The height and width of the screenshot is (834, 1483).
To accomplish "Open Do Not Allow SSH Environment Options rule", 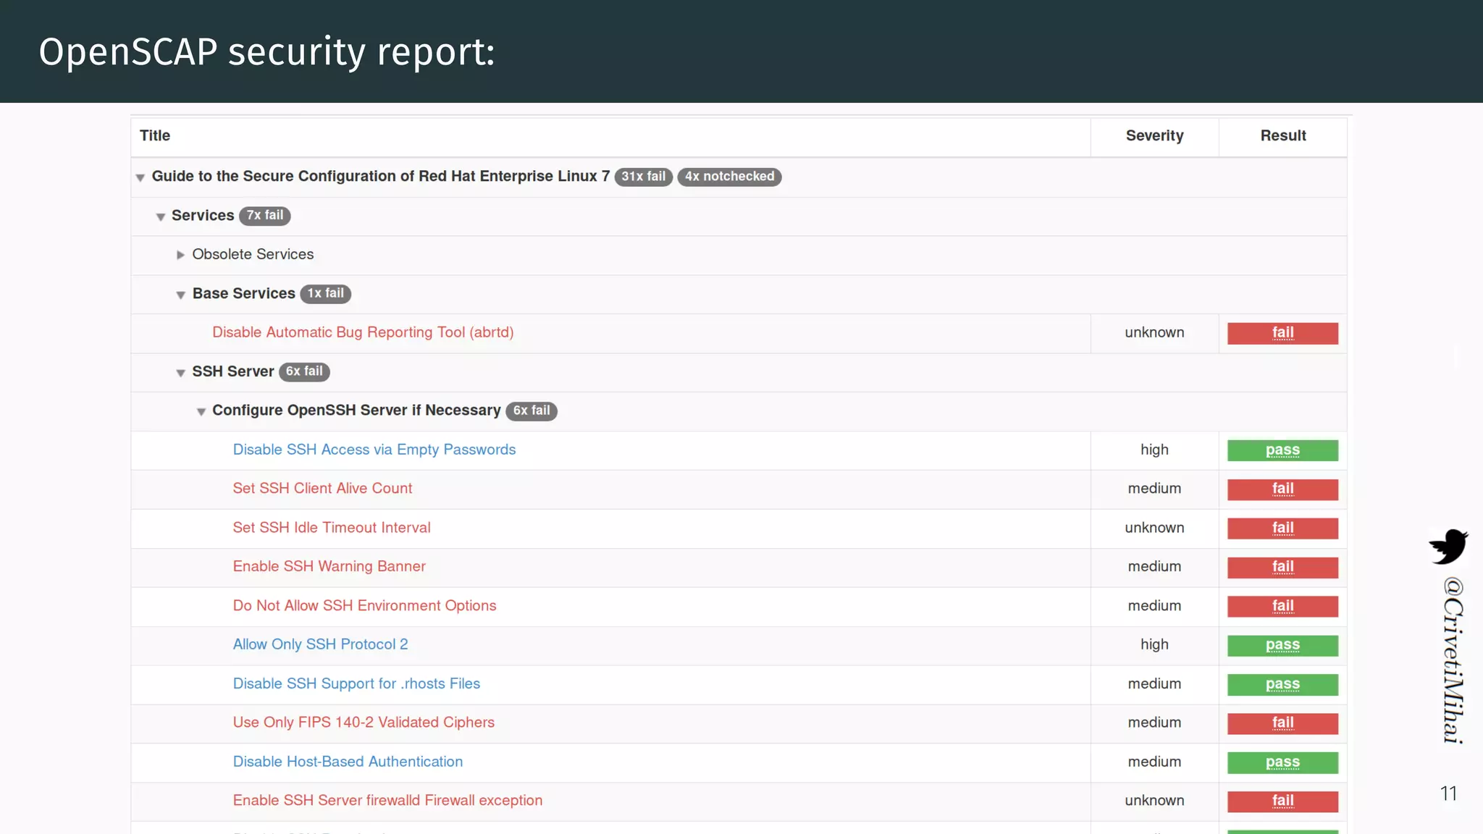I will 365,605.
